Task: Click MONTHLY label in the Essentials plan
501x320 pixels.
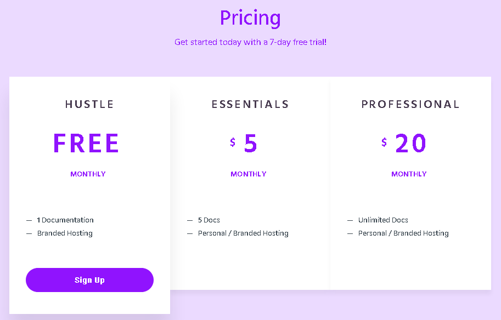Action: (249, 174)
